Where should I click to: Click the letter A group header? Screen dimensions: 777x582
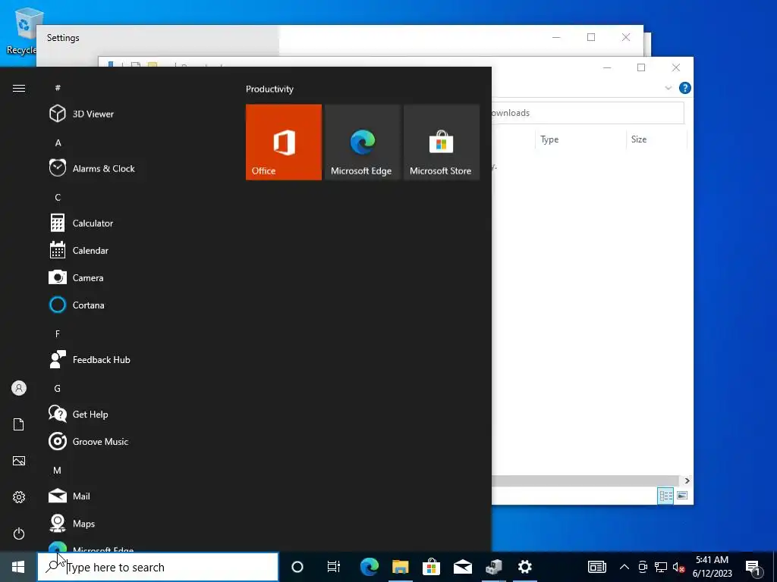coord(58,142)
